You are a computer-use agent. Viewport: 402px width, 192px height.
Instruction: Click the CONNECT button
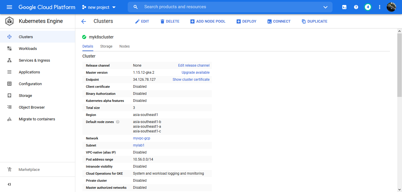point(279,21)
